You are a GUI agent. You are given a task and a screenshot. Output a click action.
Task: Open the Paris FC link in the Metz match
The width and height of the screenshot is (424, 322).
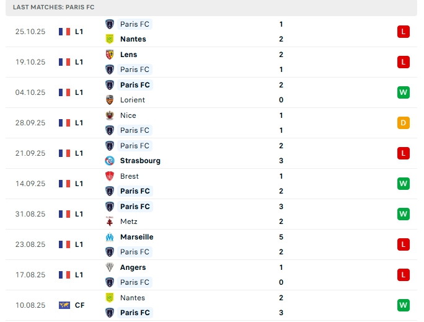click(135, 207)
